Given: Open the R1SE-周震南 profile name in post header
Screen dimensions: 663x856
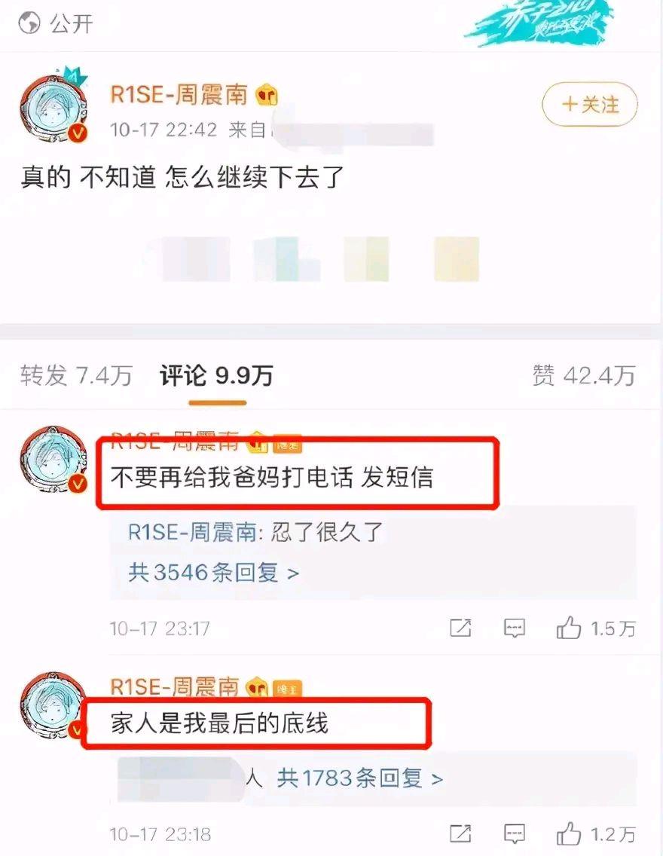Looking at the screenshot, I should 179,95.
